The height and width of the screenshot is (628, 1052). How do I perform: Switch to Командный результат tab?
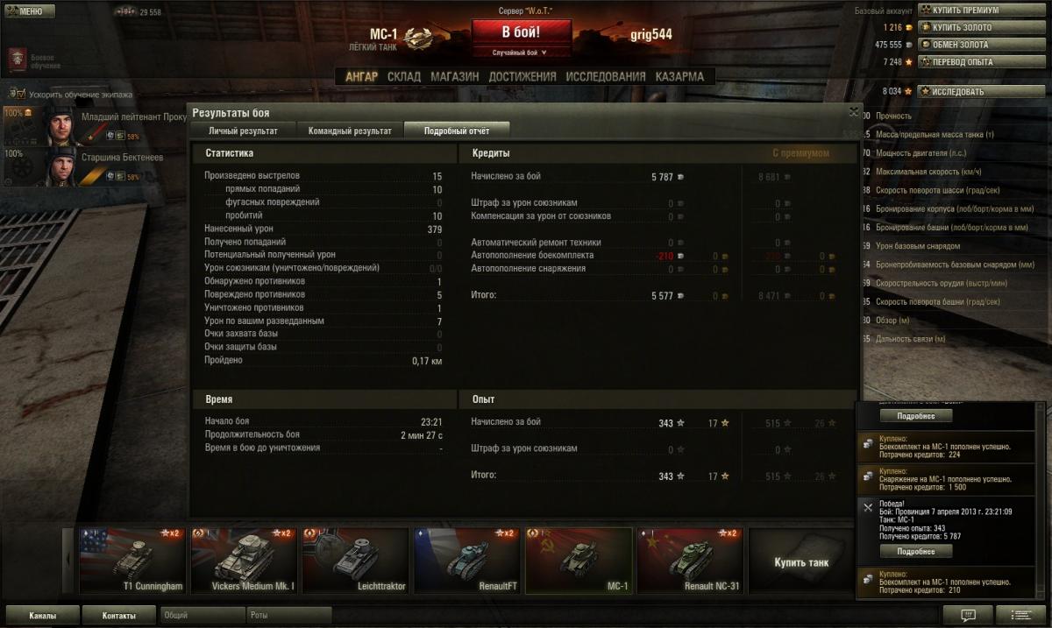coord(350,131)
